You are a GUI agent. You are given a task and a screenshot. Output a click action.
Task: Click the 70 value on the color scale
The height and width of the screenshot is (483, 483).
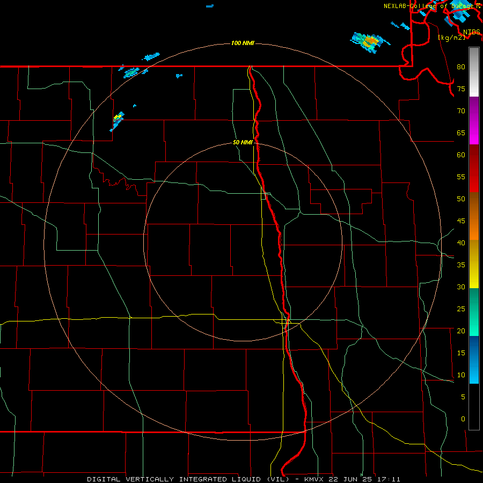(461, 111)
